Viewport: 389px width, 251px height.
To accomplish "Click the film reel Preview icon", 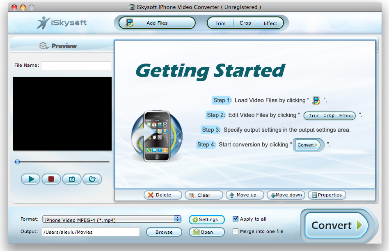I will click(x=43, y=46).
